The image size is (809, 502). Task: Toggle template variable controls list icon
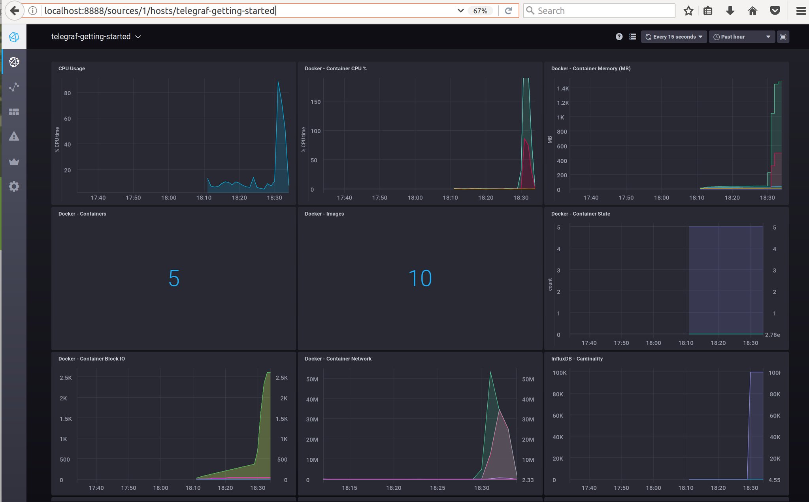tap(632, 37)
